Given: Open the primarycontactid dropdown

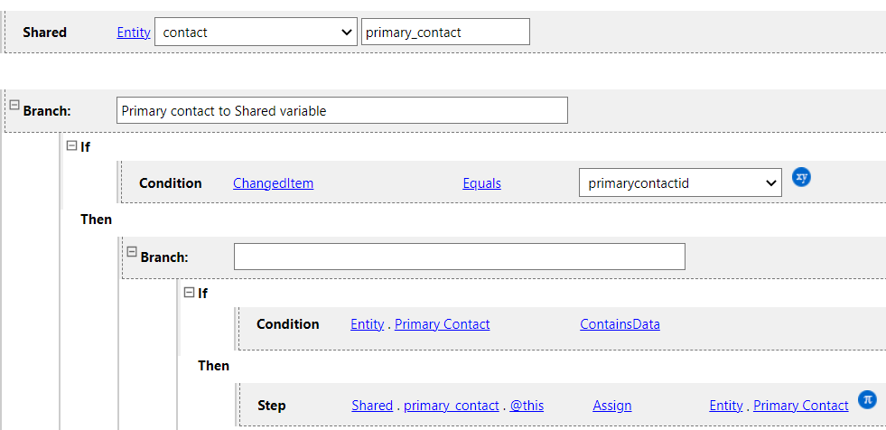Looking at the screenshot, I should point(679,183).
